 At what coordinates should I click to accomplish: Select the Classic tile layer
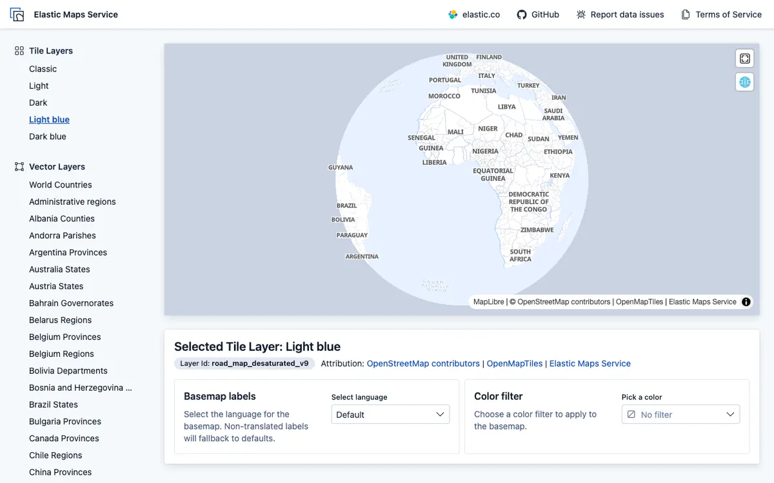click(x=43, y=69)
